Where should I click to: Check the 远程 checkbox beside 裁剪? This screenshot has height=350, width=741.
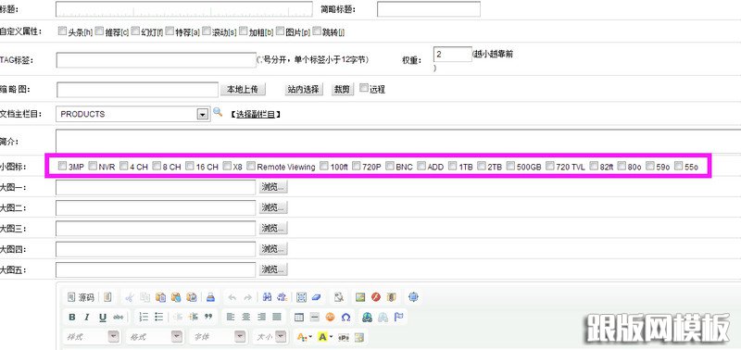point(364,88)
